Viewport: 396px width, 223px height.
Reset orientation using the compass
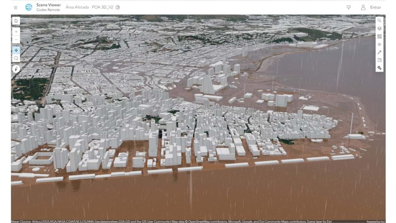tap(16, 69)
